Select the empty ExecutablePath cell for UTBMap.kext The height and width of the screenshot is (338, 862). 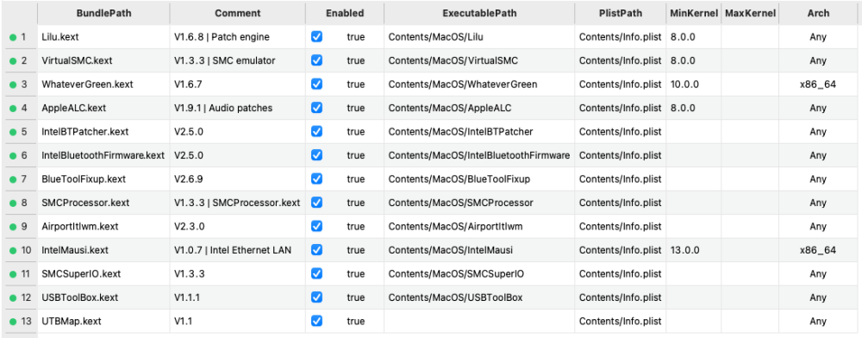coord(479,321)
